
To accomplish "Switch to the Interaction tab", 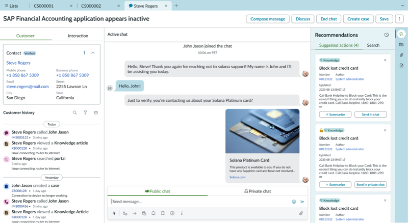I will [x=78, y=36].
